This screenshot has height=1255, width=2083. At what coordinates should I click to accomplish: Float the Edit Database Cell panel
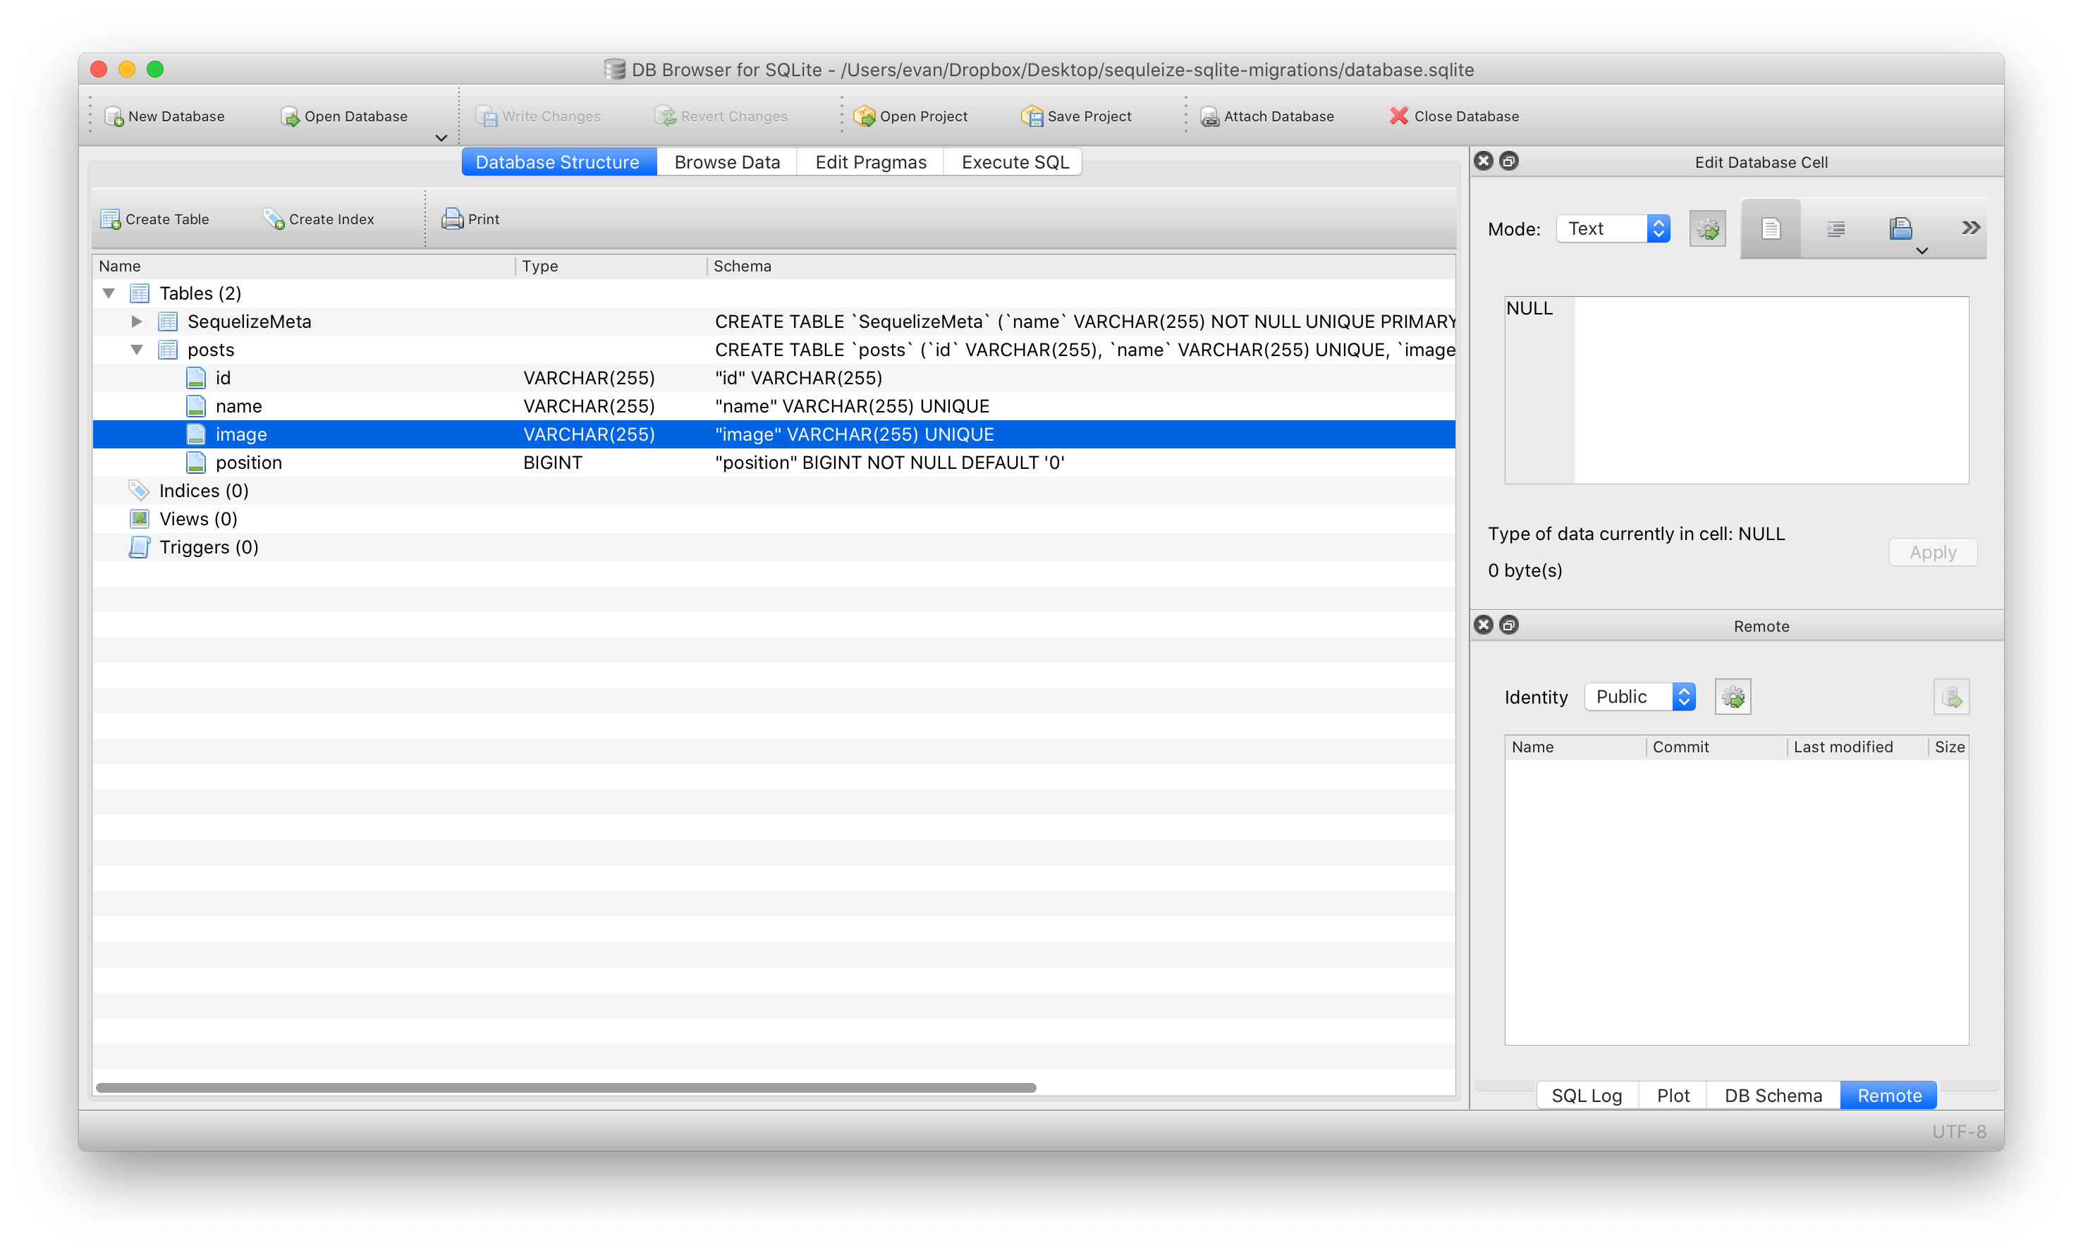click(x=1509, y=161)
